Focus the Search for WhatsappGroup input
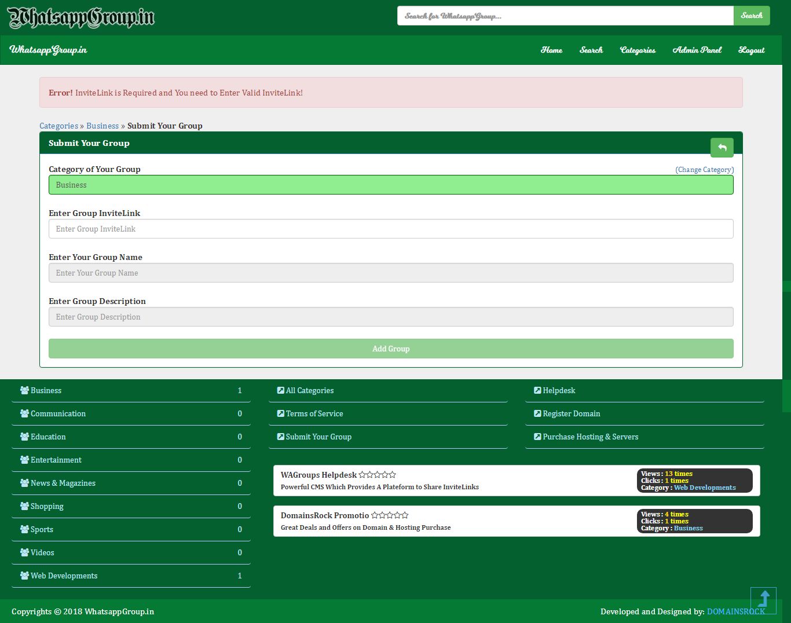The image size is (791, 623). 565,16
